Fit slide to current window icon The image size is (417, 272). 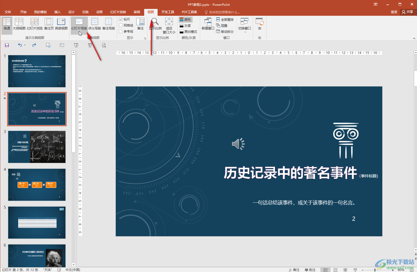tap(412, 270)
